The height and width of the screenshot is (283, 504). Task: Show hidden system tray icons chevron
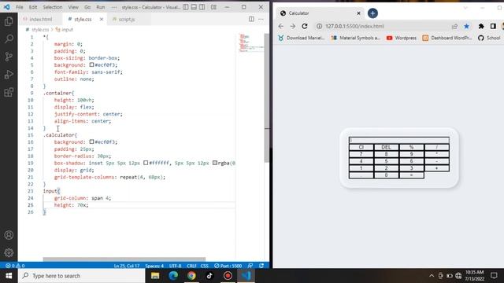click(432, 276)
